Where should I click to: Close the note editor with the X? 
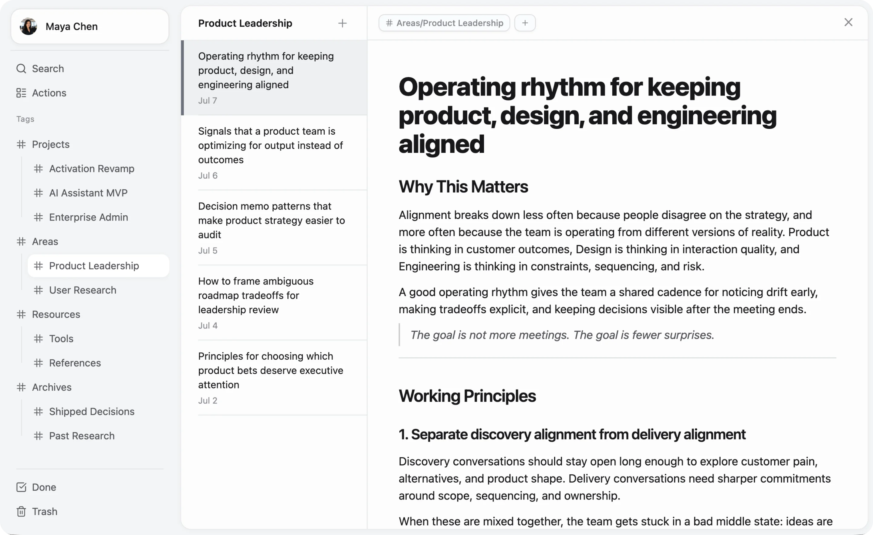(848, 22)
